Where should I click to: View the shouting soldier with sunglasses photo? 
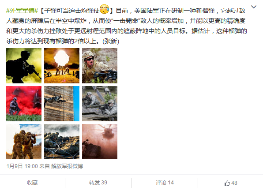pos(100,66)
